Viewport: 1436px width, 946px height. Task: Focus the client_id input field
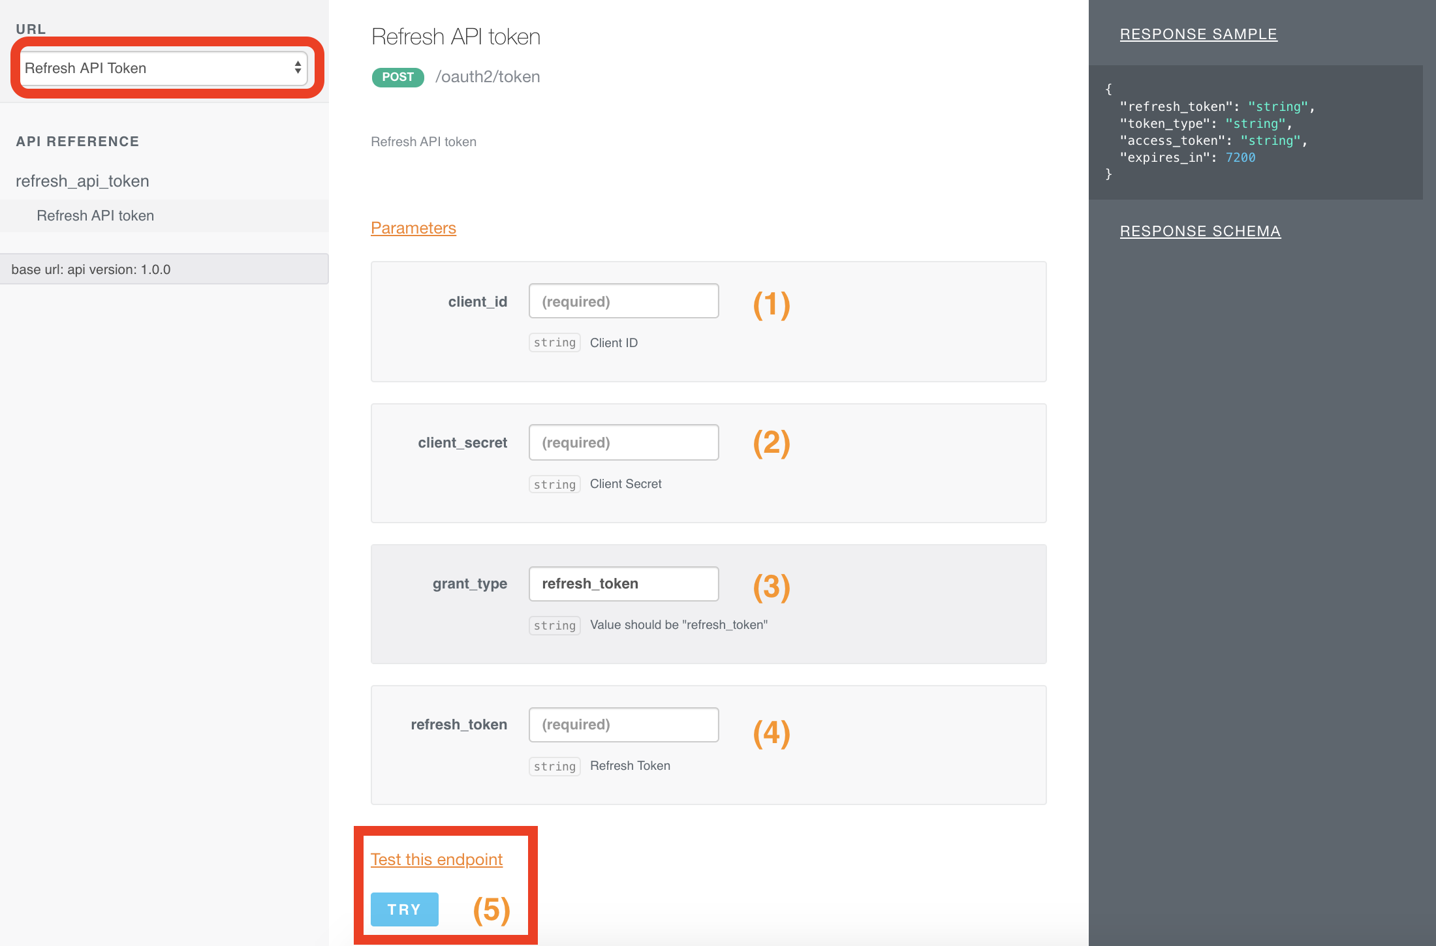[623, 301]
